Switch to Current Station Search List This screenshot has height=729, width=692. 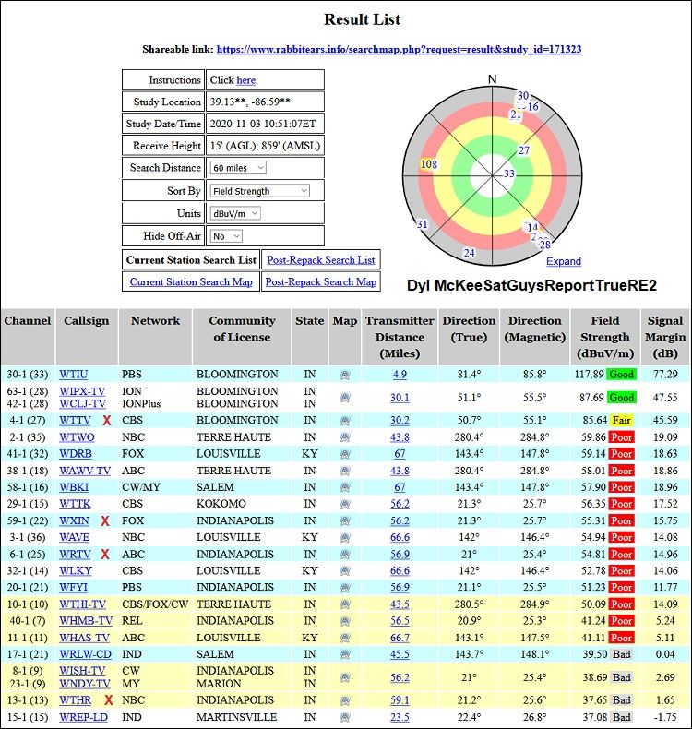click(191, 260)
